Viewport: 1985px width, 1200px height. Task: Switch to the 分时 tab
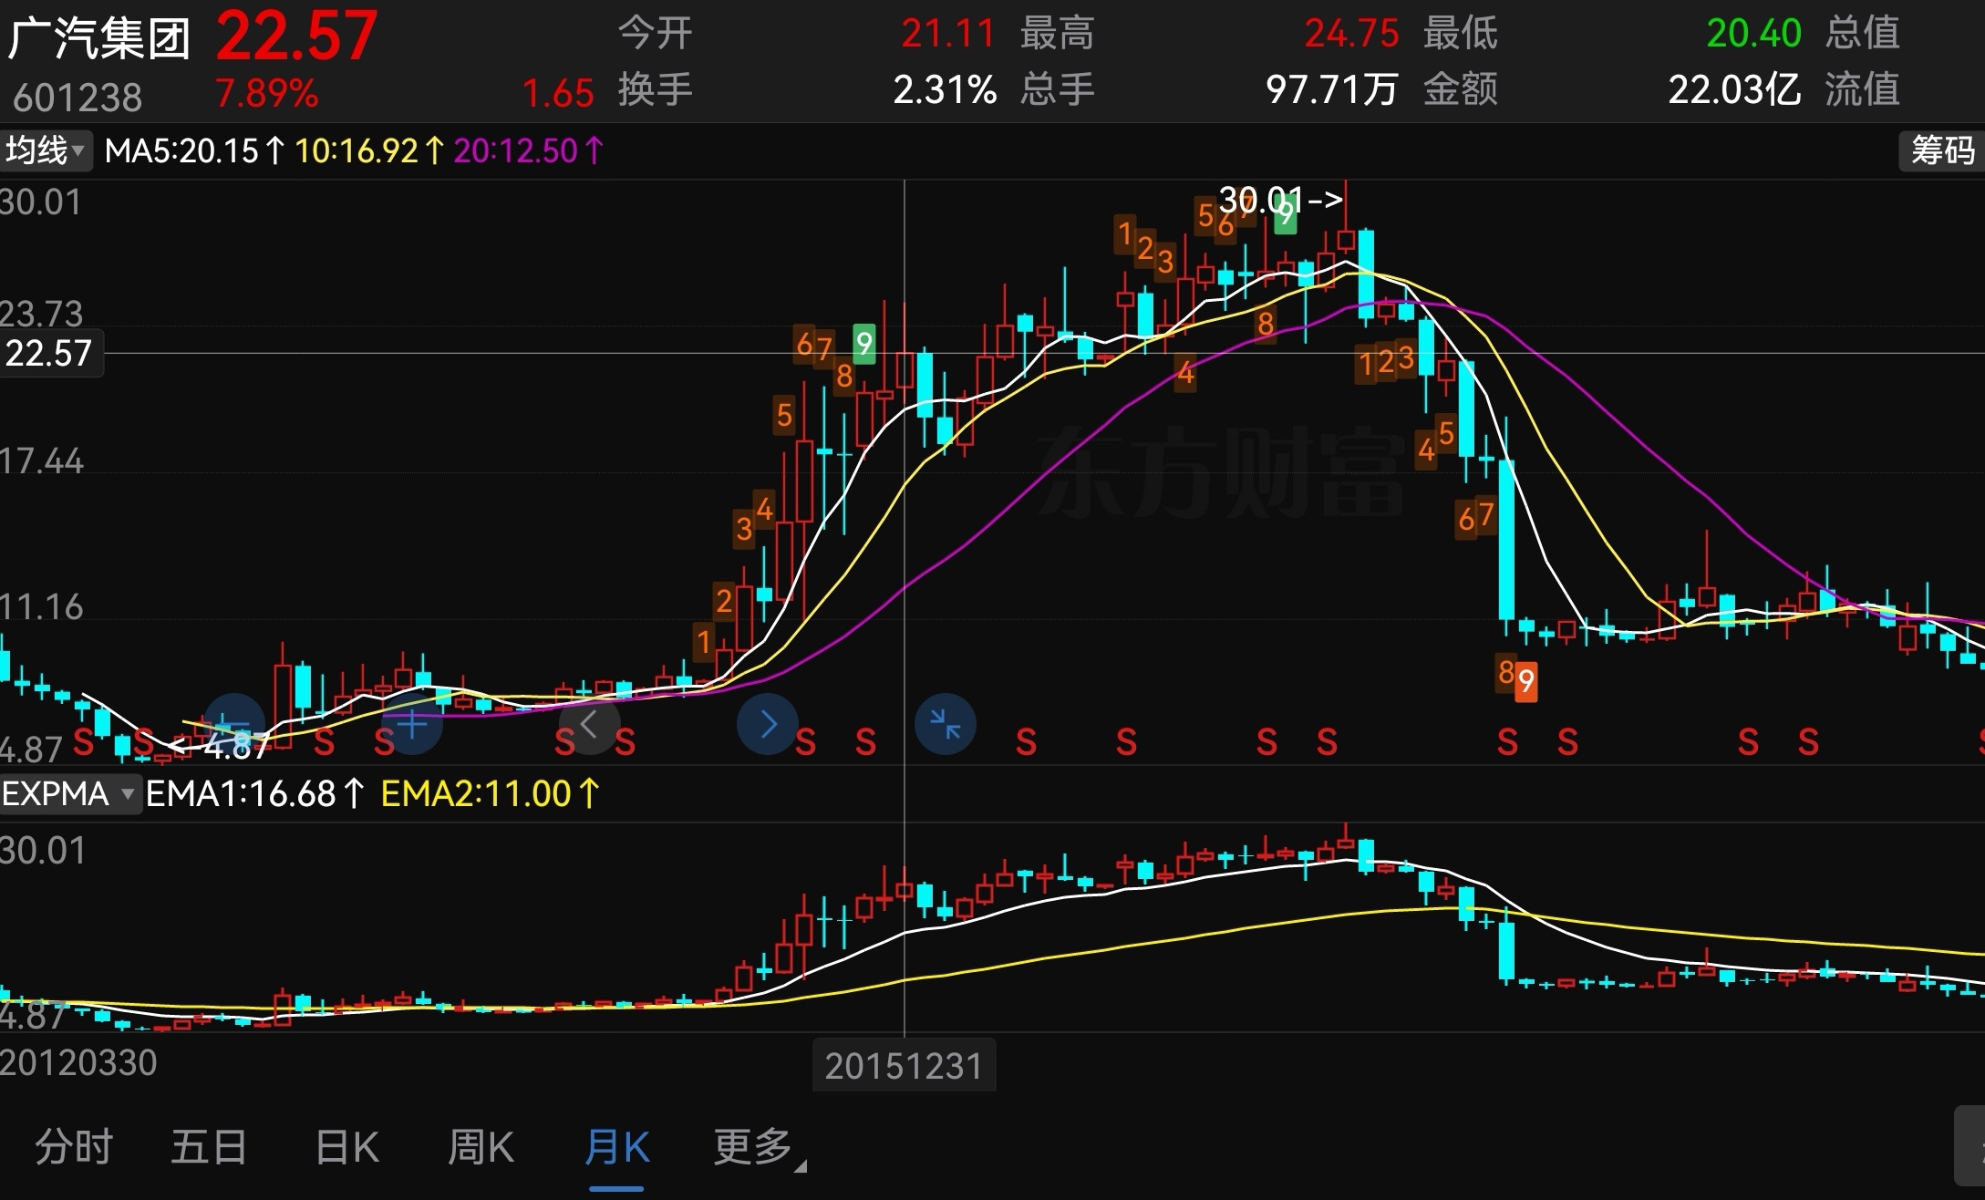pyautogui.click(x=74, y=1147)
